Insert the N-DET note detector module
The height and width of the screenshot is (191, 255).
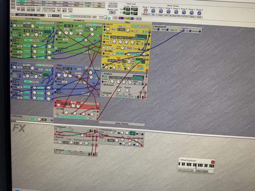65,10
